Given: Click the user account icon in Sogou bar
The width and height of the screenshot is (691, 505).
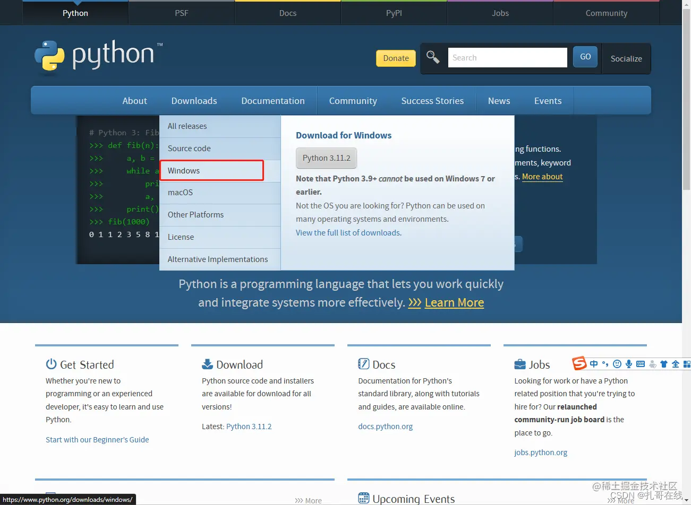Looking at the screenshot, I should (653, 364).
